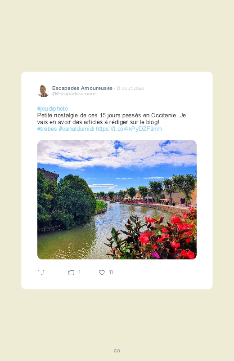The height and width of the screenshot is (361, 234).
Task: Click the retweet count showing 1
Action: coord(80,272)
